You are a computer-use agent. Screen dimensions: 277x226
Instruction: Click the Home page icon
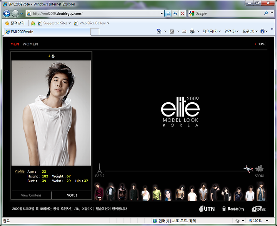(x=159, y=32)
